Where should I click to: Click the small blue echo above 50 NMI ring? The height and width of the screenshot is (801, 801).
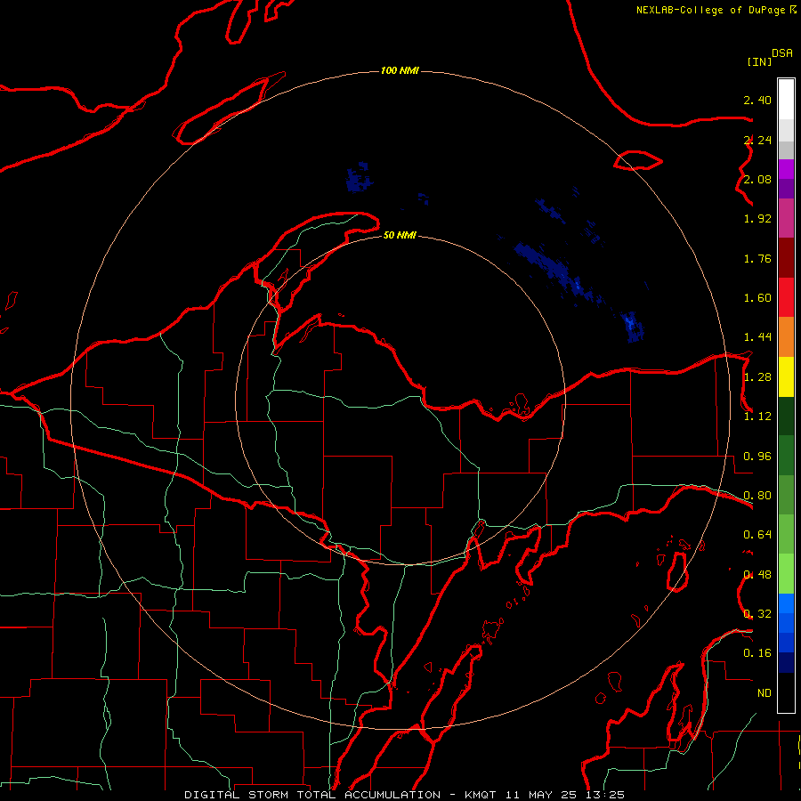[360, 177]
